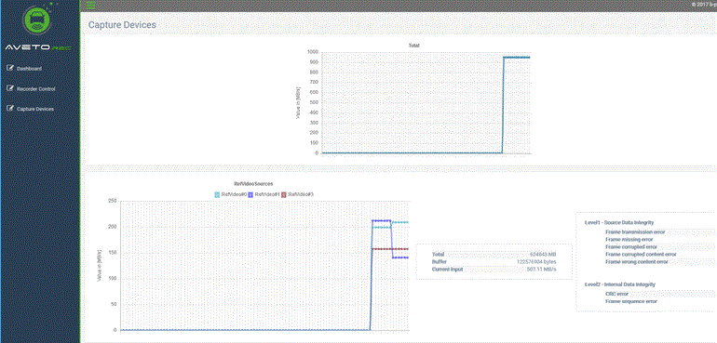Click the Capture Devices page heading
Viewport: 717px width, 343px height.
122,25
